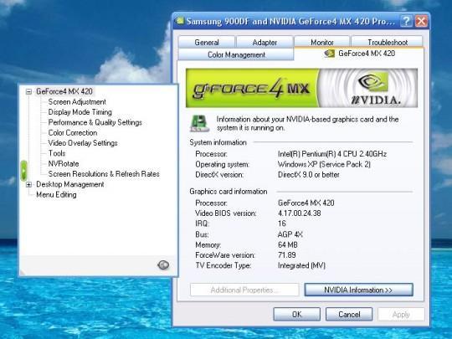
Task: Click the Graphics card information heading
Action: (x=229, y=192)
